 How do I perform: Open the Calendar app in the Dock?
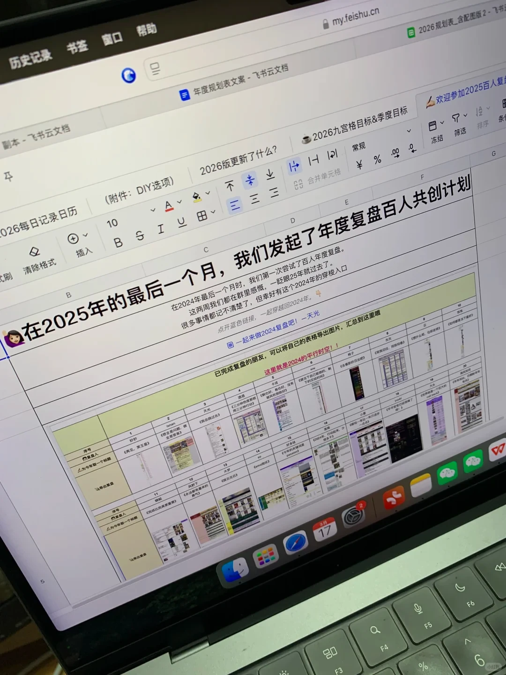point(325,530)
